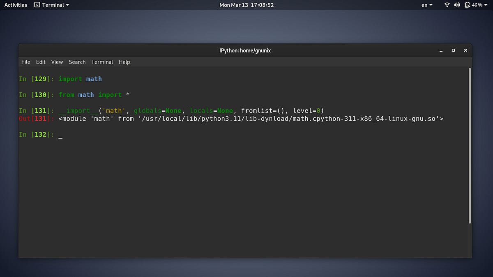Open the Help menu
This screenshot has width=493, height=277.
(124, 62)
